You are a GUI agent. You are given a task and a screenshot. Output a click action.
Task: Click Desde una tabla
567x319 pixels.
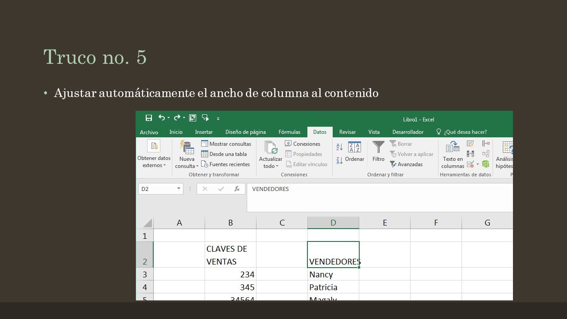point(224,154)
